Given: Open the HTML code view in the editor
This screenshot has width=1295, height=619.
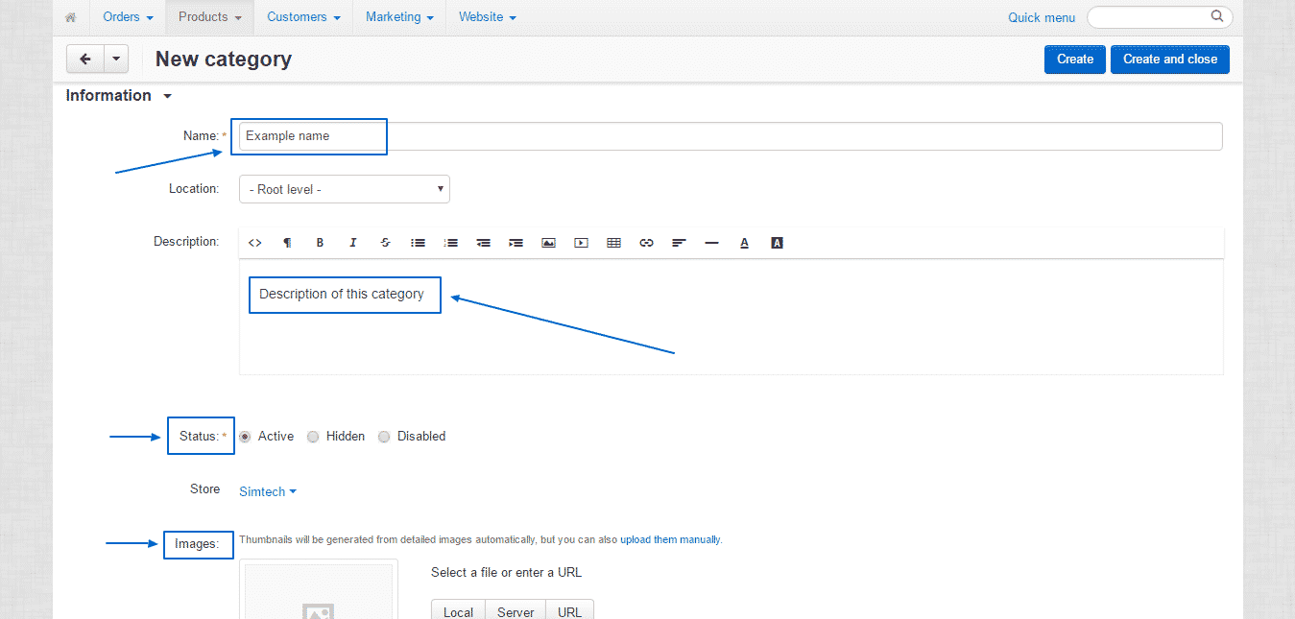Looking at the screenshot, I should [x=254, y=242].
